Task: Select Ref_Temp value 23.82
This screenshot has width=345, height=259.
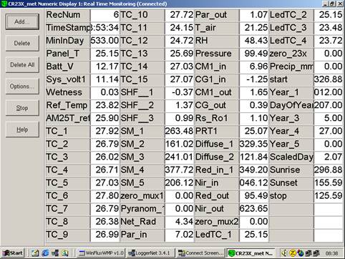Action: click(105, 105)
